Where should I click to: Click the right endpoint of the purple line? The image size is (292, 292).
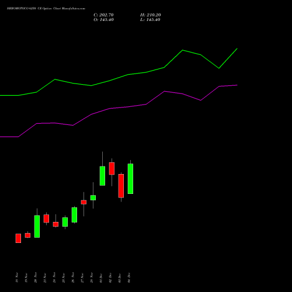(x=237, y=85)
